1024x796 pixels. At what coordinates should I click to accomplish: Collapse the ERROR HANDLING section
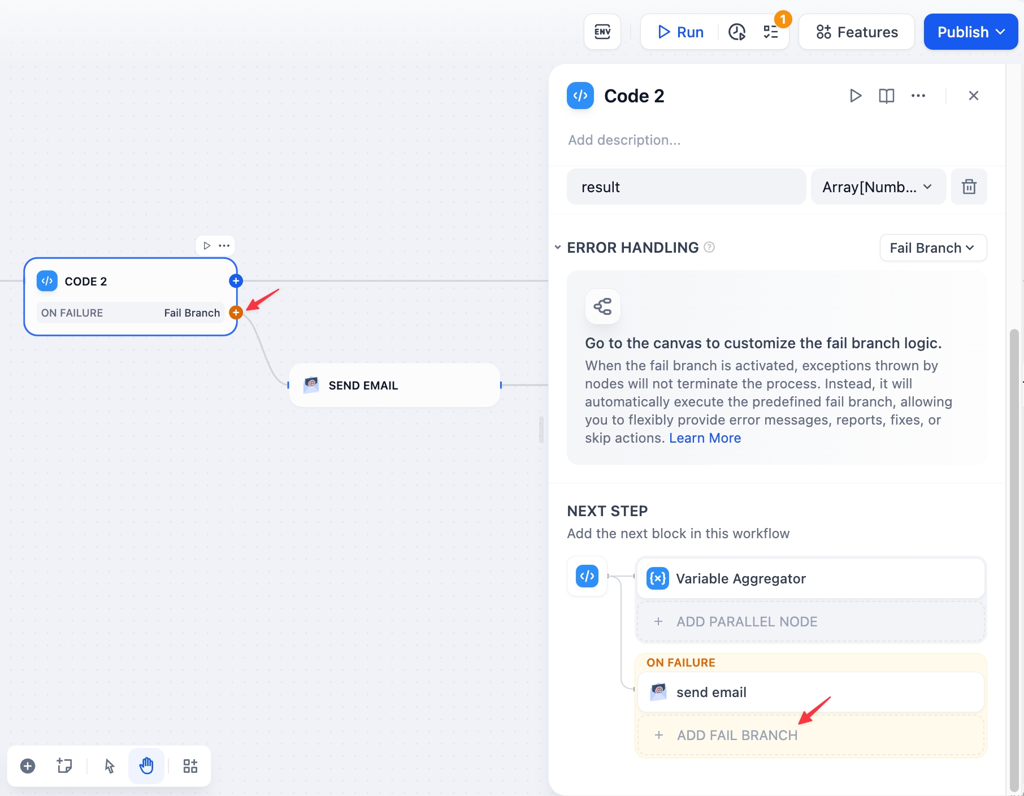point(558,248)
